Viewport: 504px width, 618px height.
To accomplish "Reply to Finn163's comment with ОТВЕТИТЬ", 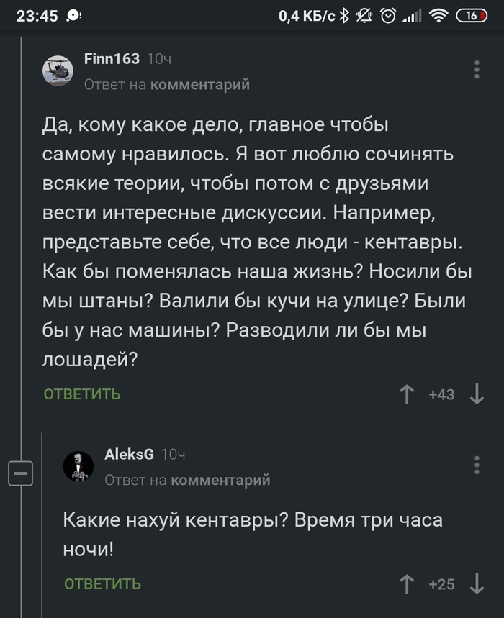I will 82,394.
